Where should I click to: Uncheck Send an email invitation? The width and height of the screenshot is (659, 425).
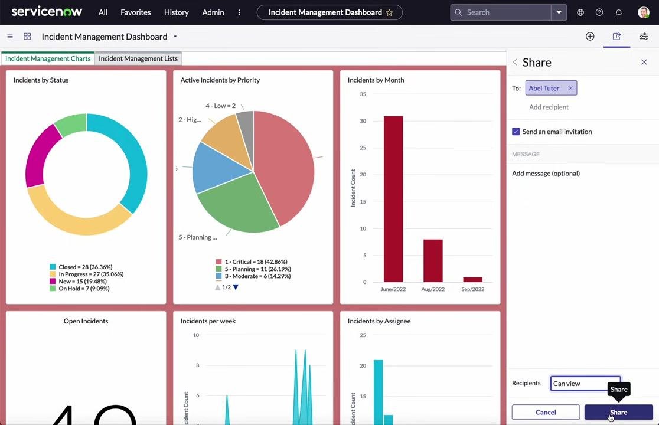coord(516,132)
